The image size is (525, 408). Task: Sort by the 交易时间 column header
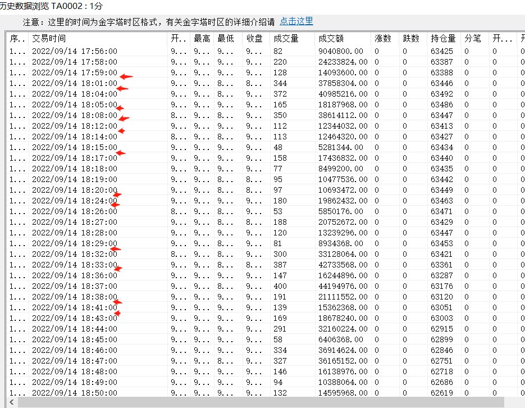point(98,39)
